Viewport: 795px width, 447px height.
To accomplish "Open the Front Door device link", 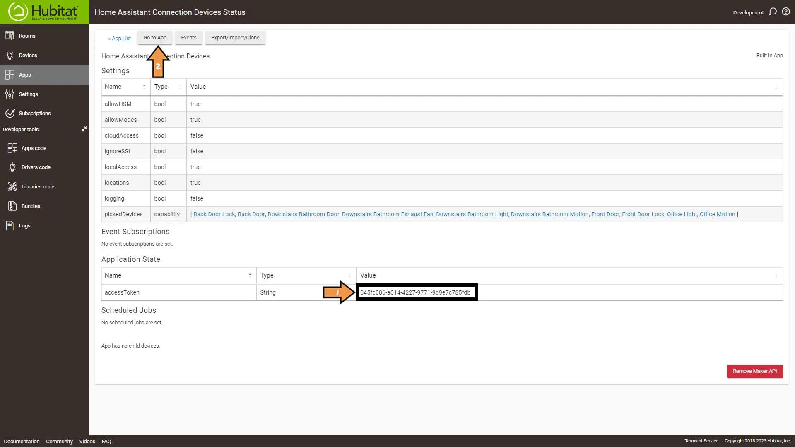I will pyautogui.click(x=605, y=214).
